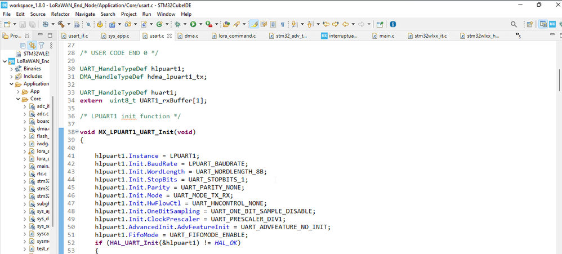The image size is (562, 254).
Task: Click the New C source file icon
Action: pos(144,24)
